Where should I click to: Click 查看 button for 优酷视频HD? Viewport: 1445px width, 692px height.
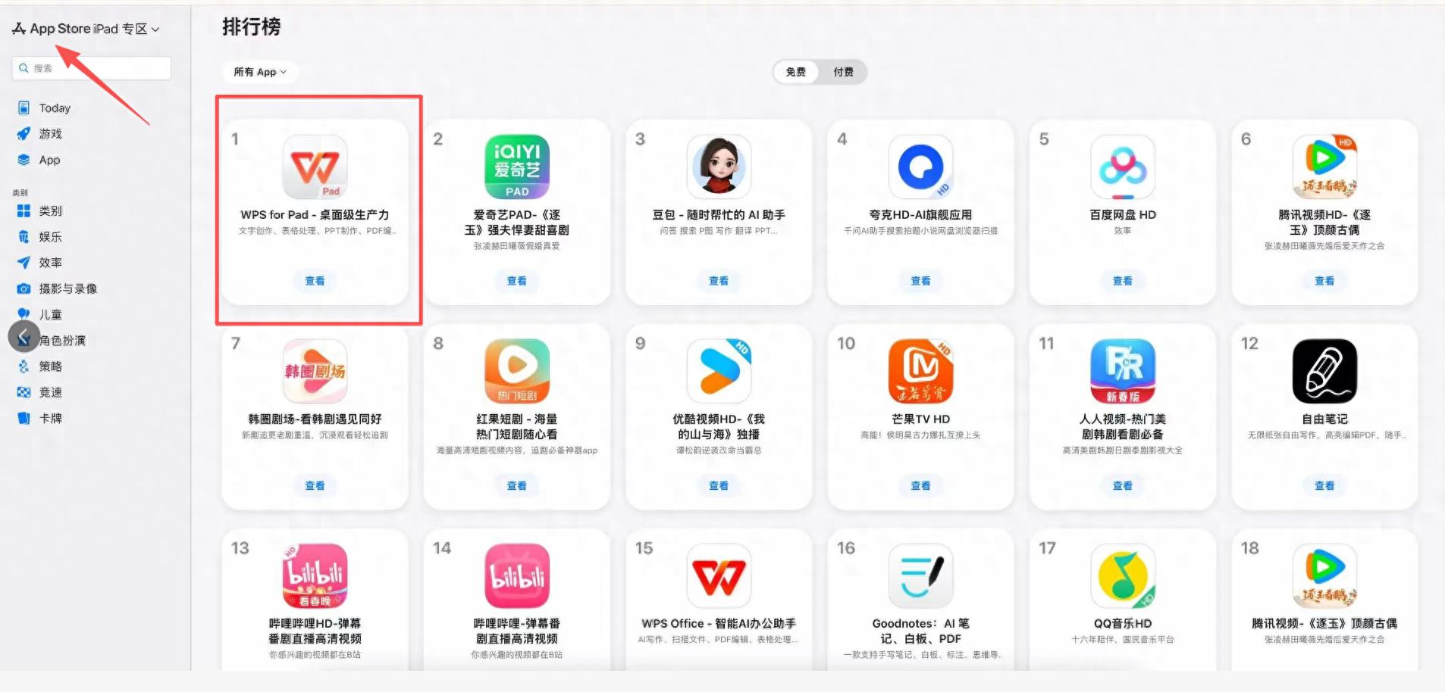click(719, 485)
